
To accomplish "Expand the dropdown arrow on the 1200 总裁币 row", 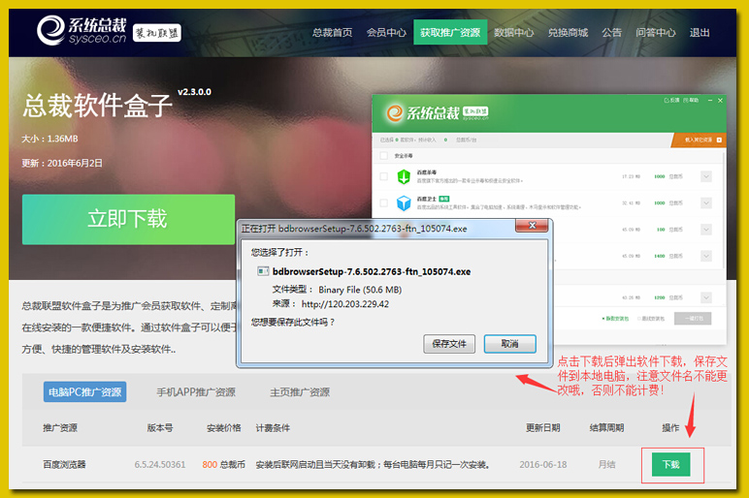I will (x=706, y=297).
